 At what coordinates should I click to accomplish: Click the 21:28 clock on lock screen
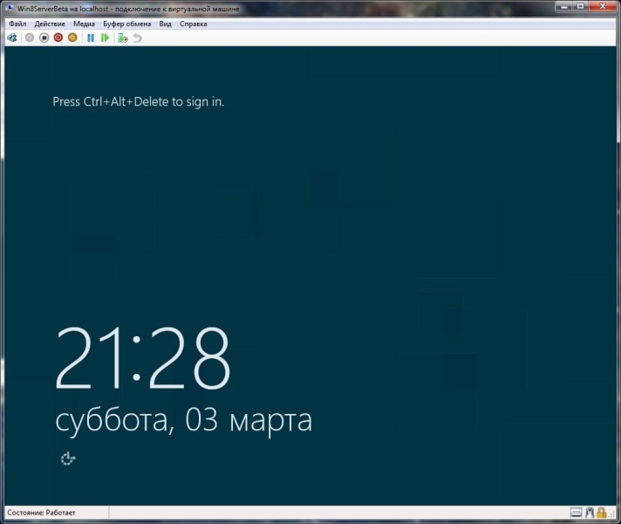point(143,360)
